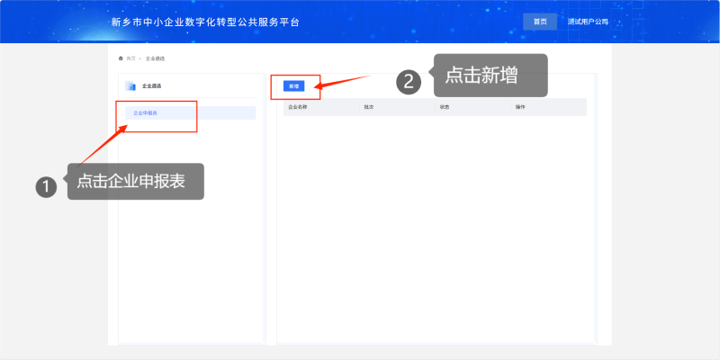This screenshot has height=360, width=720.
Task: Click the 企业遴选 sidebar title
Action: point(152,86)
